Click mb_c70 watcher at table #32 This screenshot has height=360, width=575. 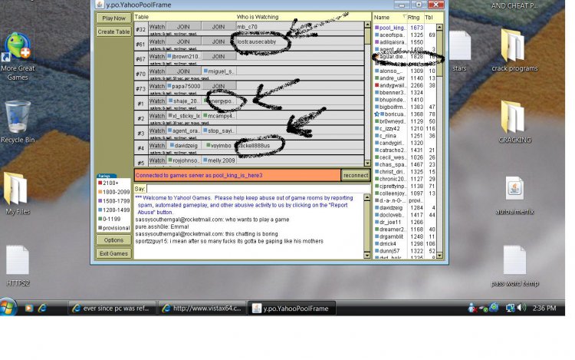point(247,26)
